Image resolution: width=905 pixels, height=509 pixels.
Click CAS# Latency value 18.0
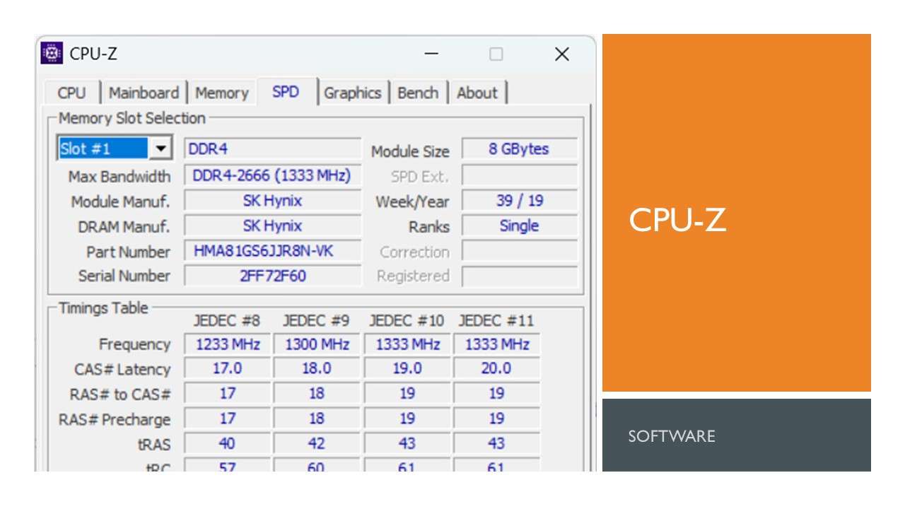[x=317, y=368]
